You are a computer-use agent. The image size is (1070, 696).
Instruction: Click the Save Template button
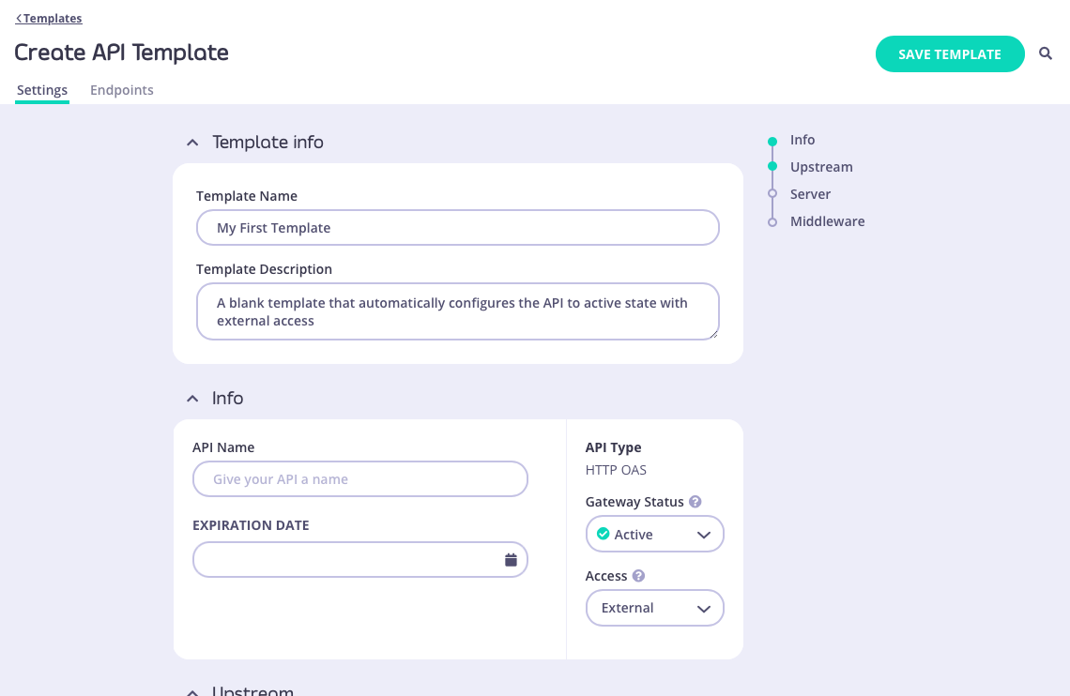point(950,53)
